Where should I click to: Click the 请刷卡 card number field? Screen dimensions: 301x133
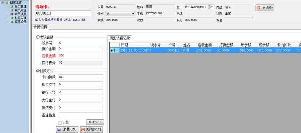click(x=63, y=13)
